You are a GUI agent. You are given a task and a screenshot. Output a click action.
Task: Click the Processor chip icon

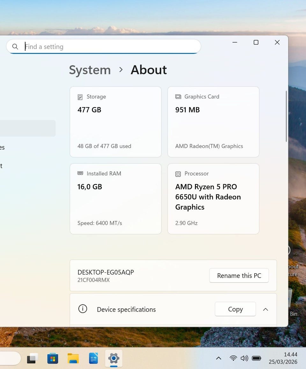[178, 174]
